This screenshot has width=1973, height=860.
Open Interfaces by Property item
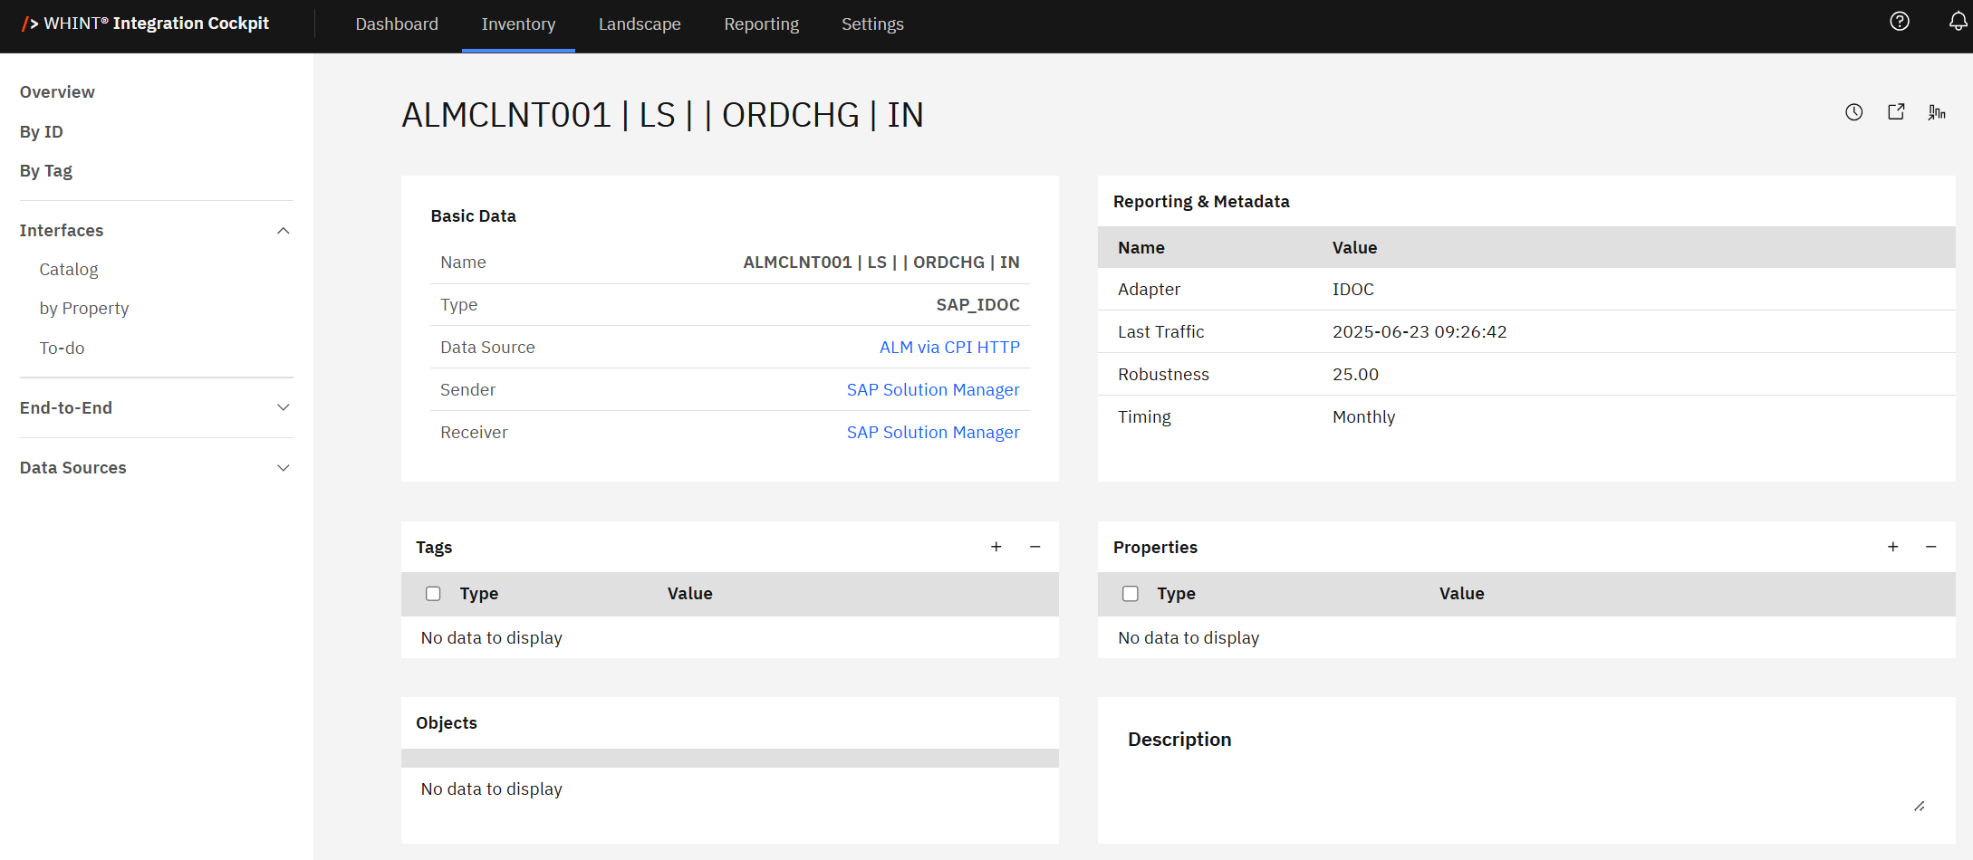[84, 309]
